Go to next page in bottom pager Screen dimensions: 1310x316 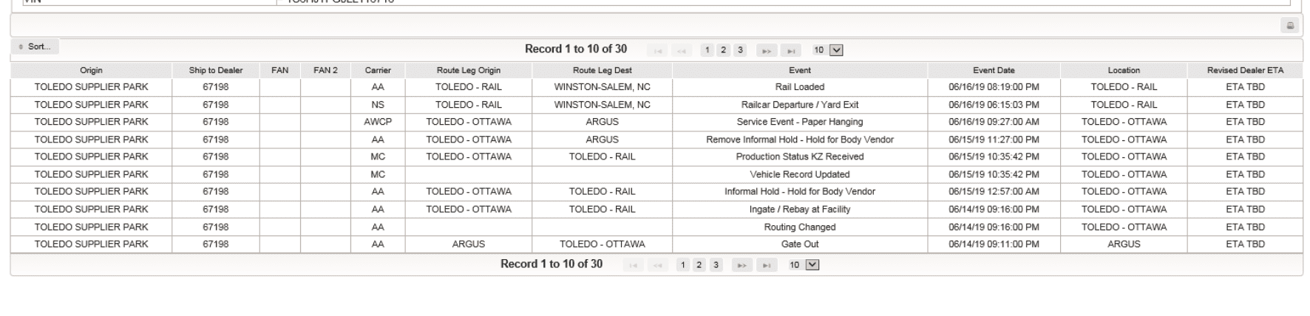[742, 265]
